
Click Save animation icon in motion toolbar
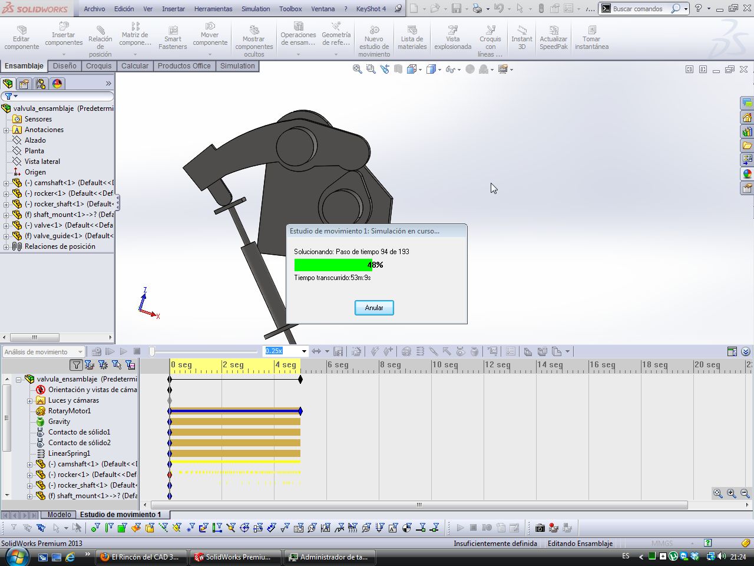pos(338,351)
